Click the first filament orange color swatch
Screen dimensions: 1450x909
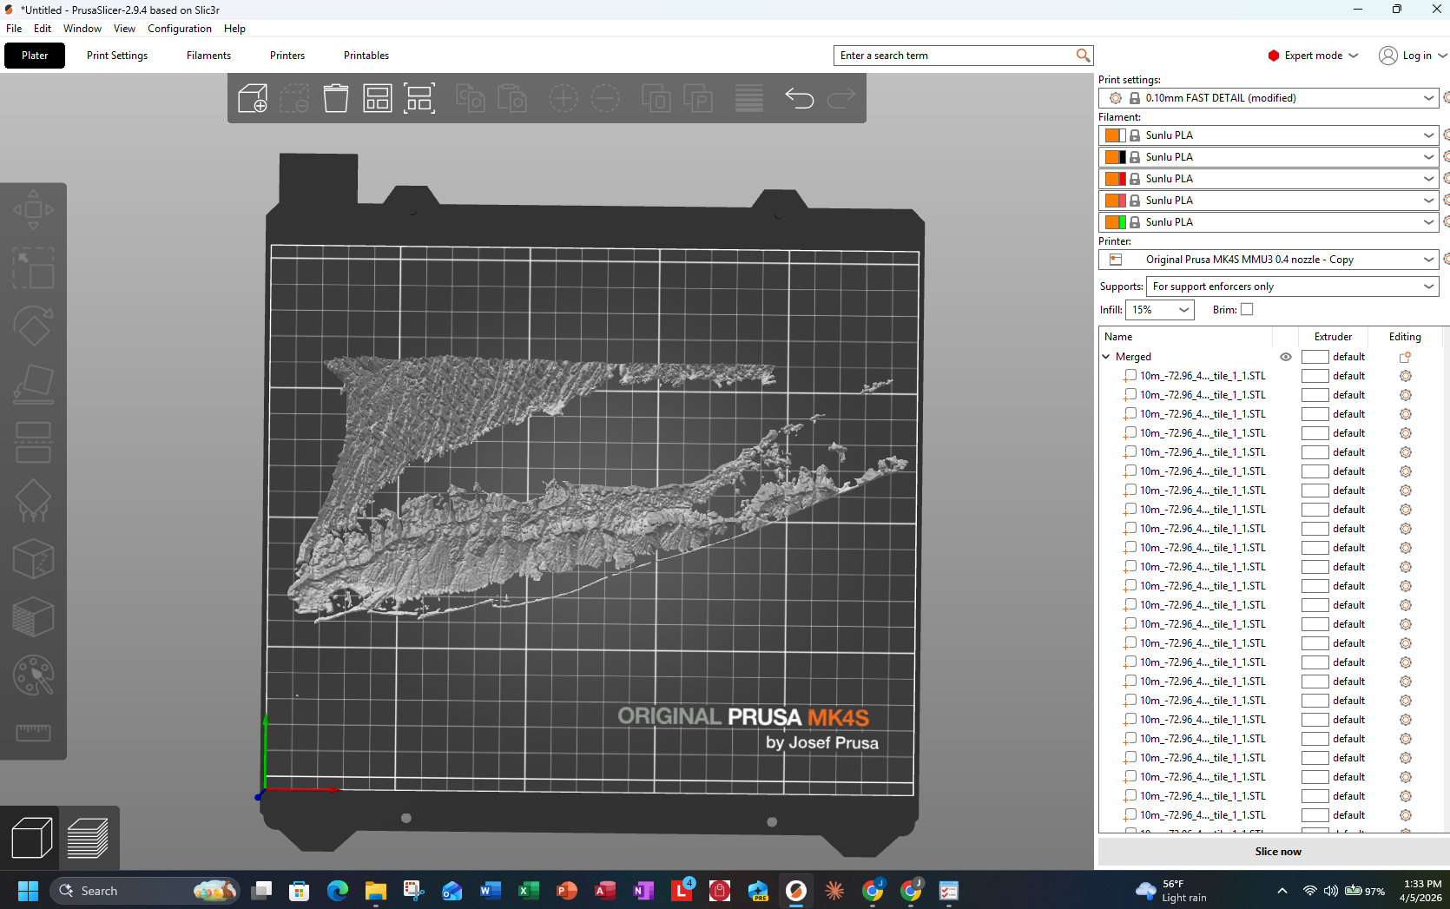(1116, 135)
